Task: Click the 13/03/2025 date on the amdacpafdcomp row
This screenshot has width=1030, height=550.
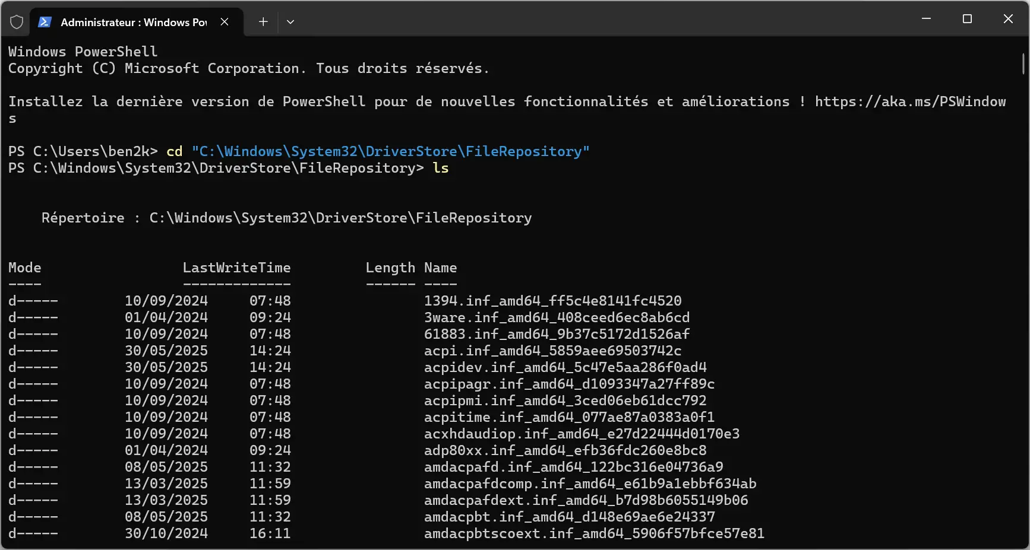Action: click(166, 484)
